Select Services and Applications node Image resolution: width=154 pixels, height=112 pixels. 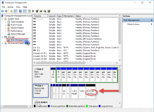click(19, 43)
